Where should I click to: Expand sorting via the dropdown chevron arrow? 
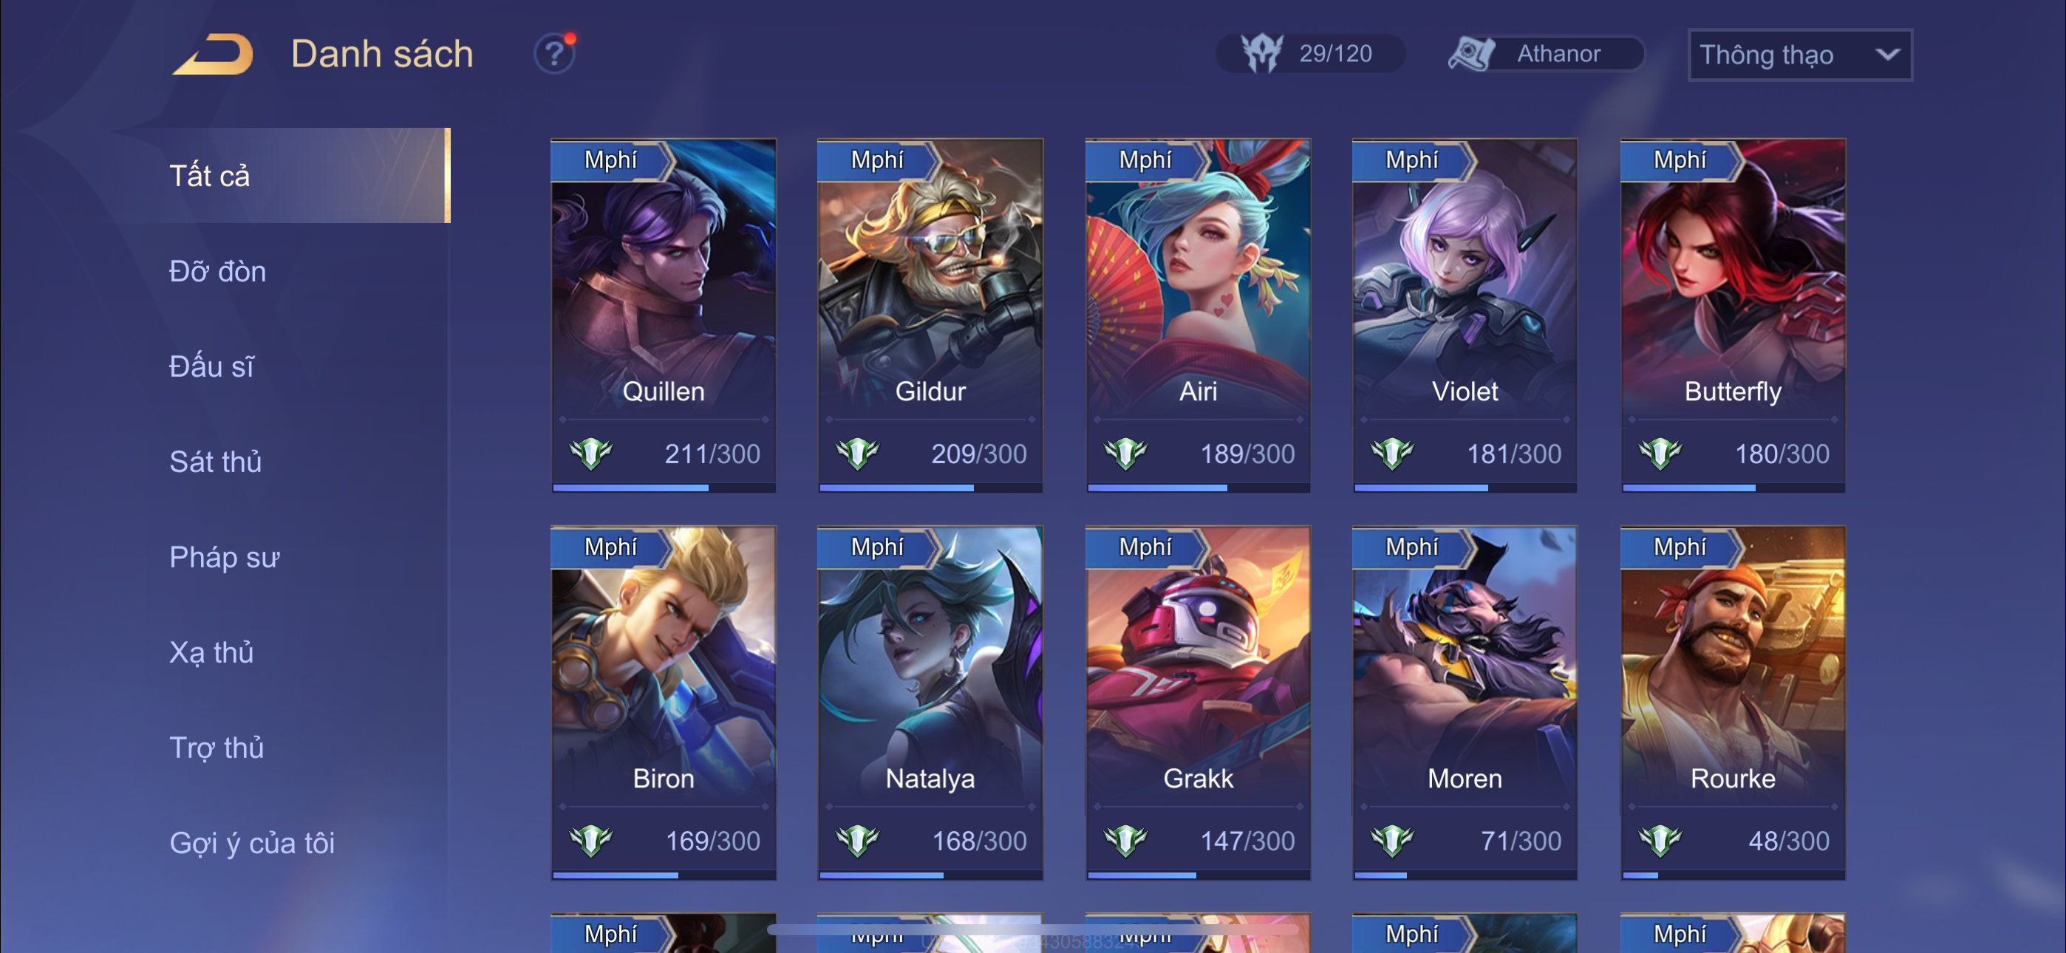(1888, 55)
